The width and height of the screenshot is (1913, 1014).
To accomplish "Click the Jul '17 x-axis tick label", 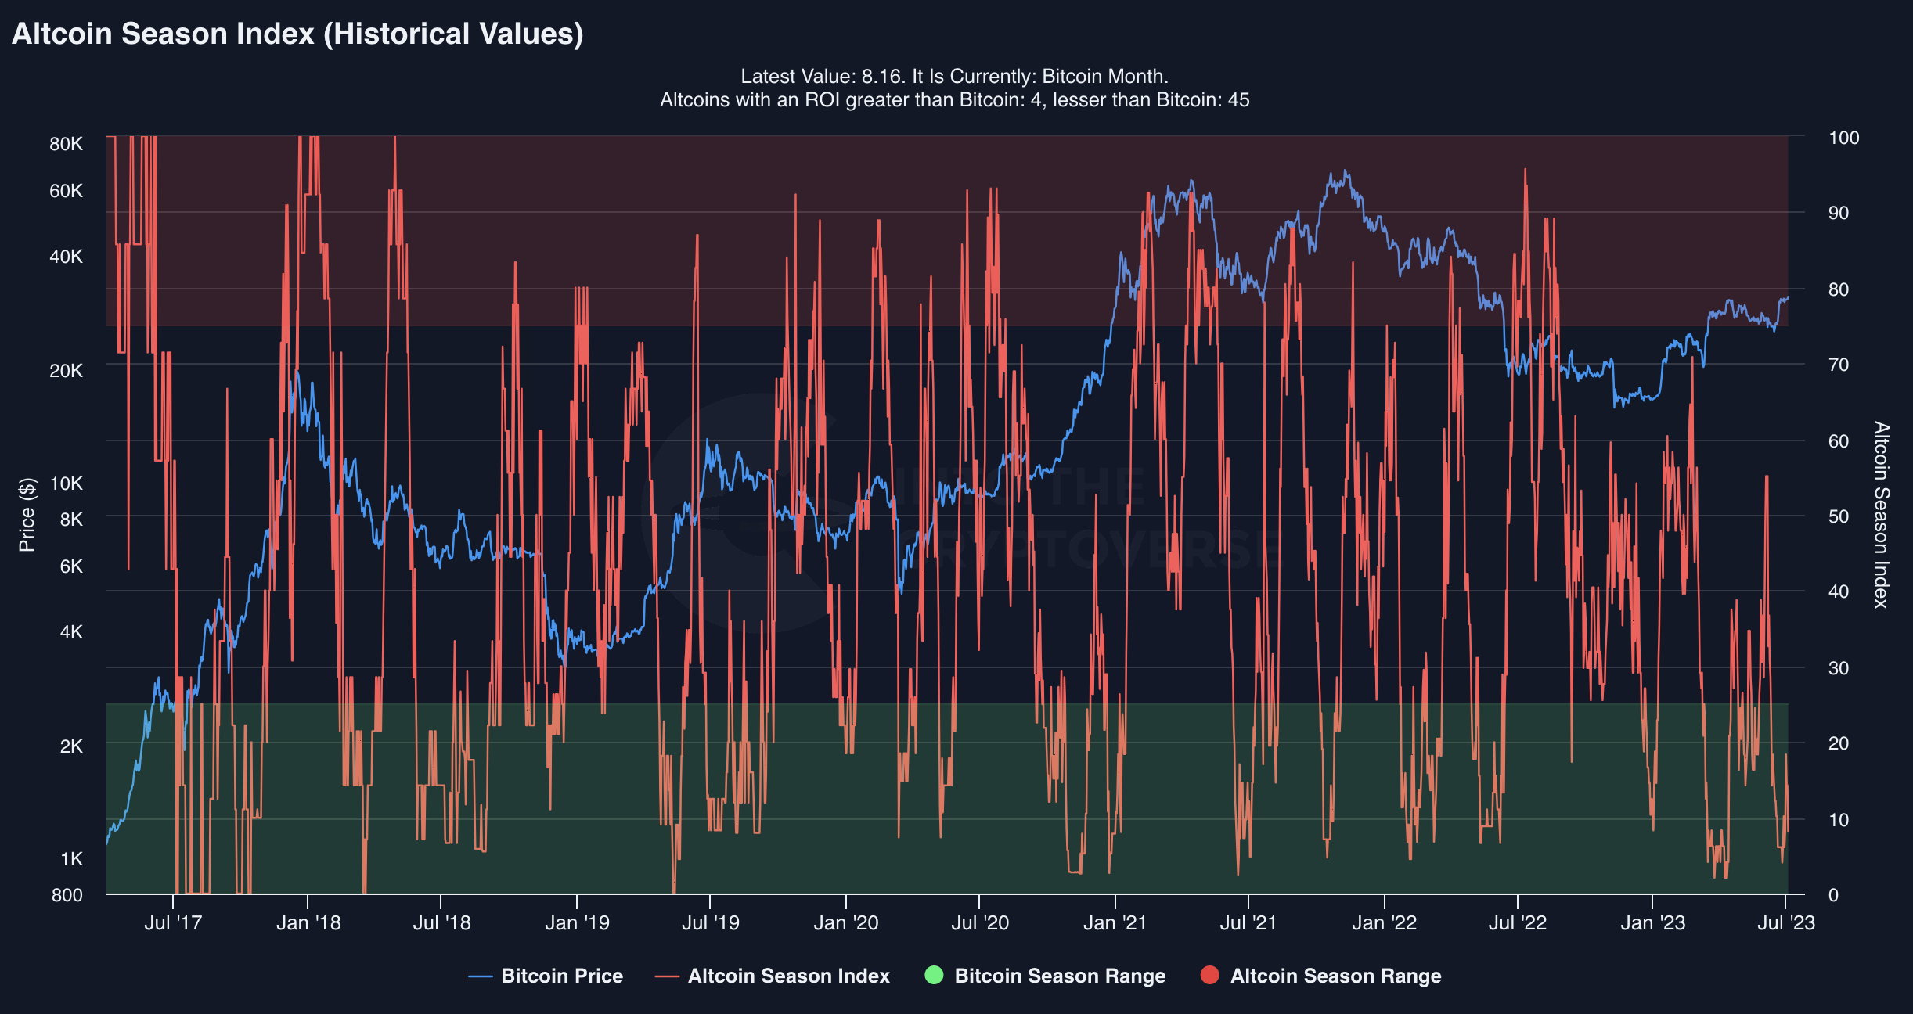I will pos(173,923).
